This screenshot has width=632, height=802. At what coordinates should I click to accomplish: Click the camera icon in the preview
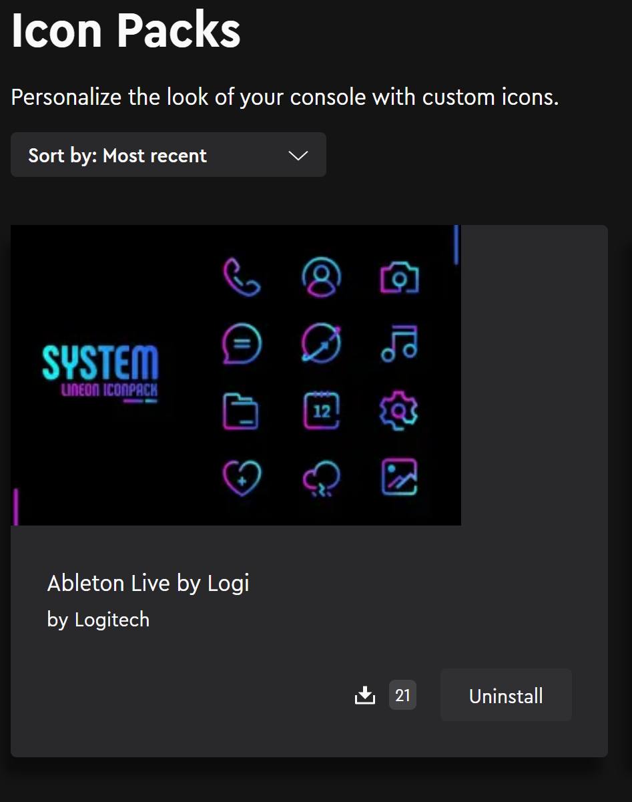(400, 278)
